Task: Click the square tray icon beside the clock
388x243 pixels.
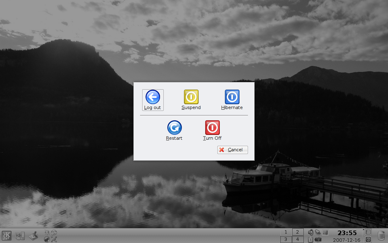Action: (x=325, y=232)
